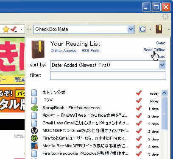The image size is (173, 159).
Task: Click the filter text field
Action: 108,75
